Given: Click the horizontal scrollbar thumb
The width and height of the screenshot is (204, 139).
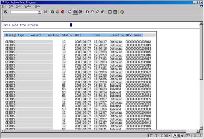Looking at the screenshot, I should point(95,131).
